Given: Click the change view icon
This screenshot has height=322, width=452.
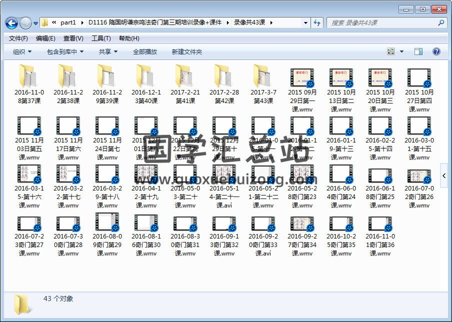Looking at the screenshot, I should click(x=391, y=51).
